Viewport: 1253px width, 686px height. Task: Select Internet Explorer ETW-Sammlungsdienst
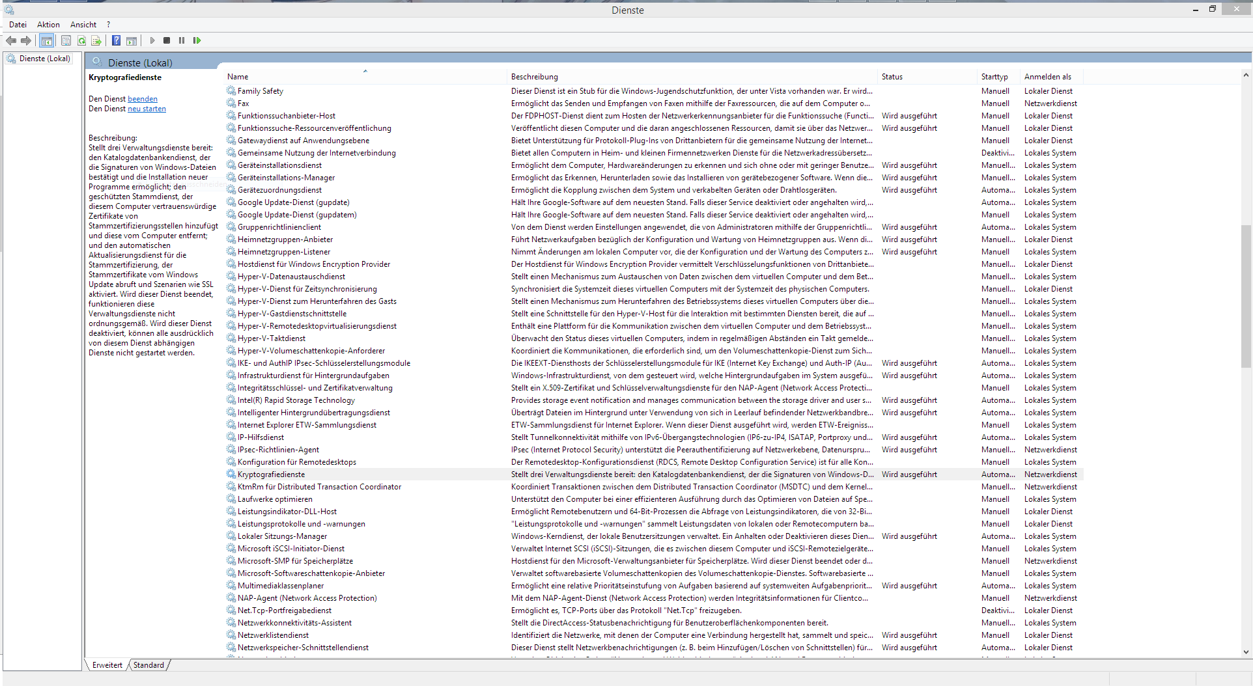(x=654, y=425)
